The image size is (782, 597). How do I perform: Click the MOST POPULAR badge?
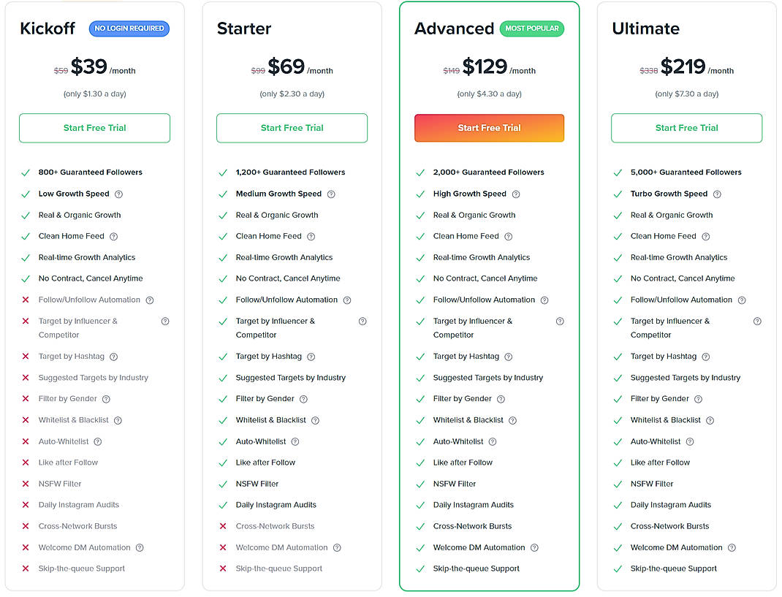[x=532, y=28]
